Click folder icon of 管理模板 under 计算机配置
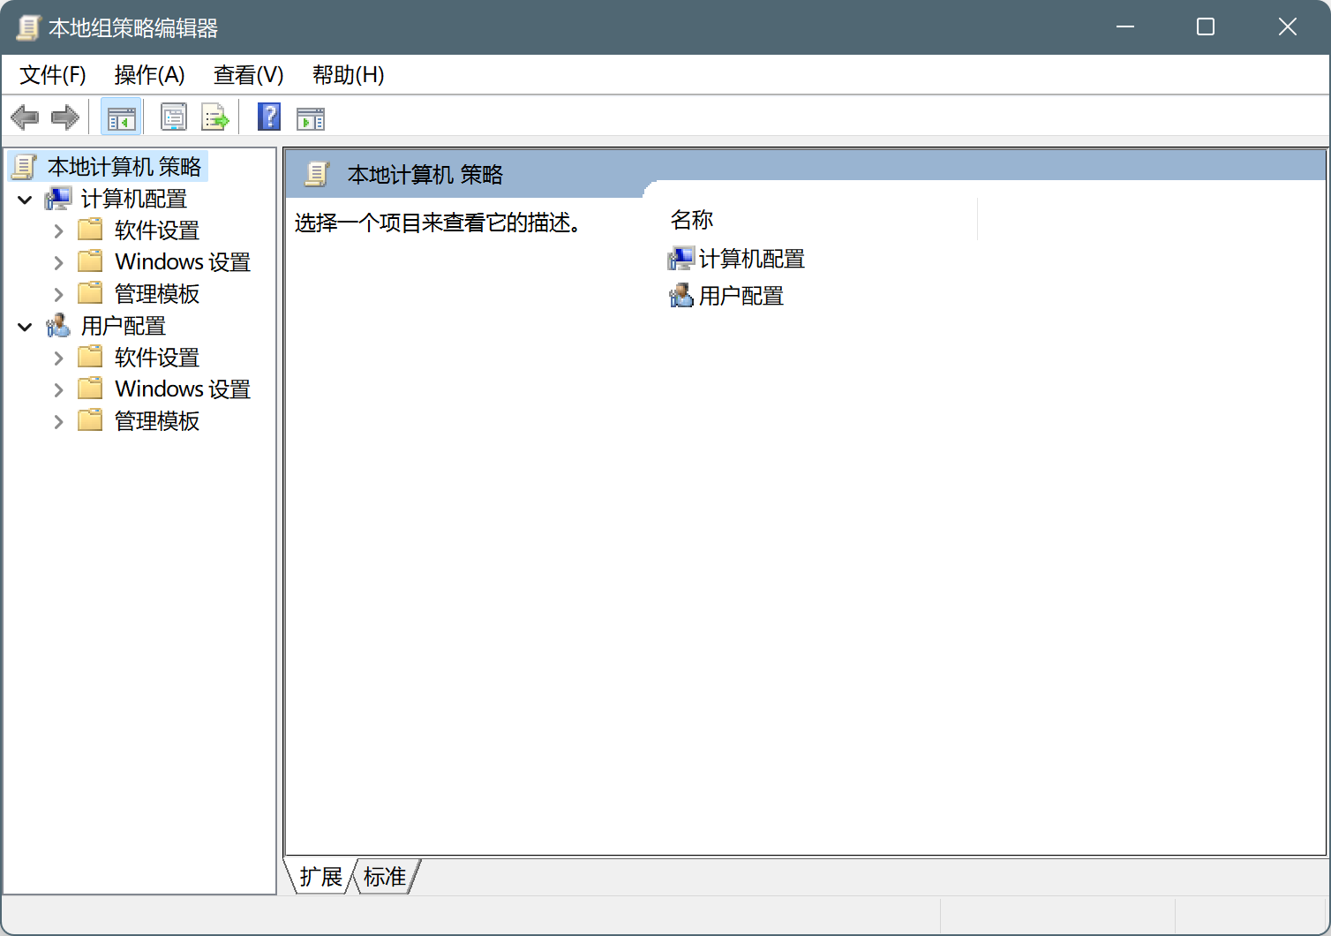The image size is (1331, 936). coord(90,293)
